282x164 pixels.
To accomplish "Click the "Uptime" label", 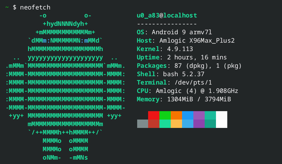I will 148,58.
